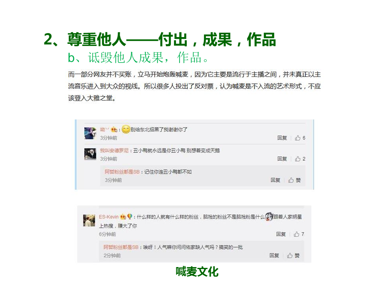Open the ES-Kevin username link
383x287 pixels.
(x=109, y=217)
